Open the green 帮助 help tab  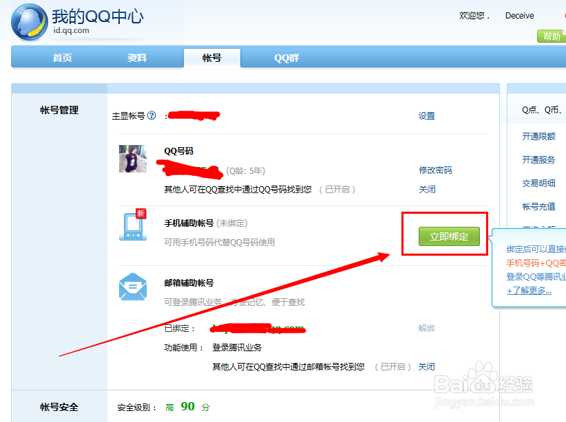point(553,36)
